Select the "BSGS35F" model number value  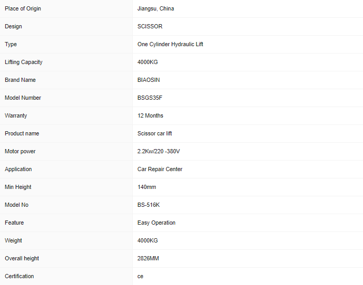pos(149,98)
